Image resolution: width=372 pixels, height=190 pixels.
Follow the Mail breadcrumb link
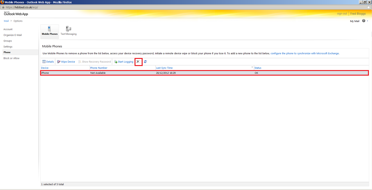click(x=7, y=21)
